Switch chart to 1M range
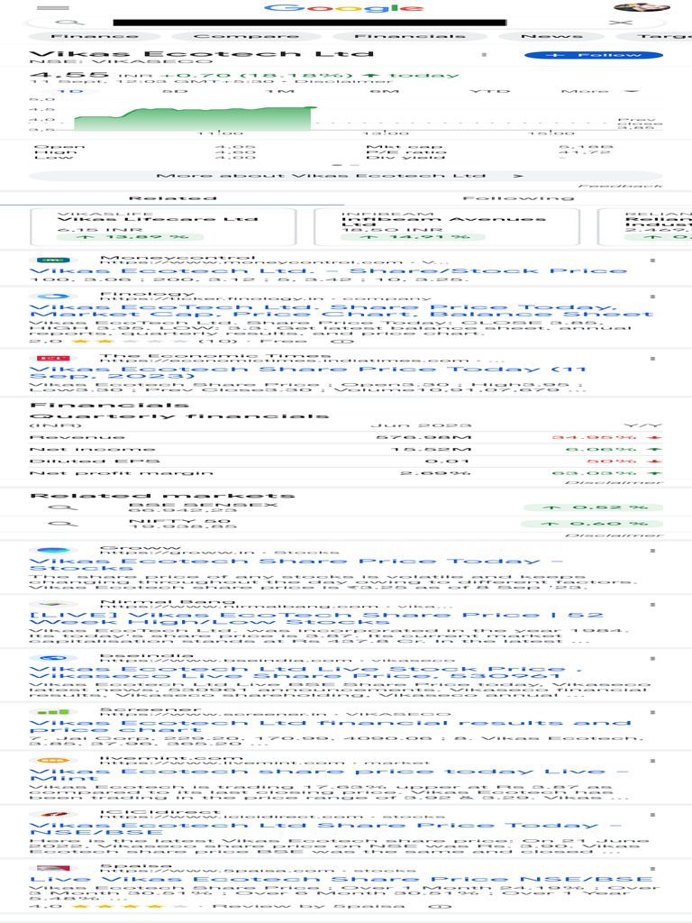 pos(279,91)
